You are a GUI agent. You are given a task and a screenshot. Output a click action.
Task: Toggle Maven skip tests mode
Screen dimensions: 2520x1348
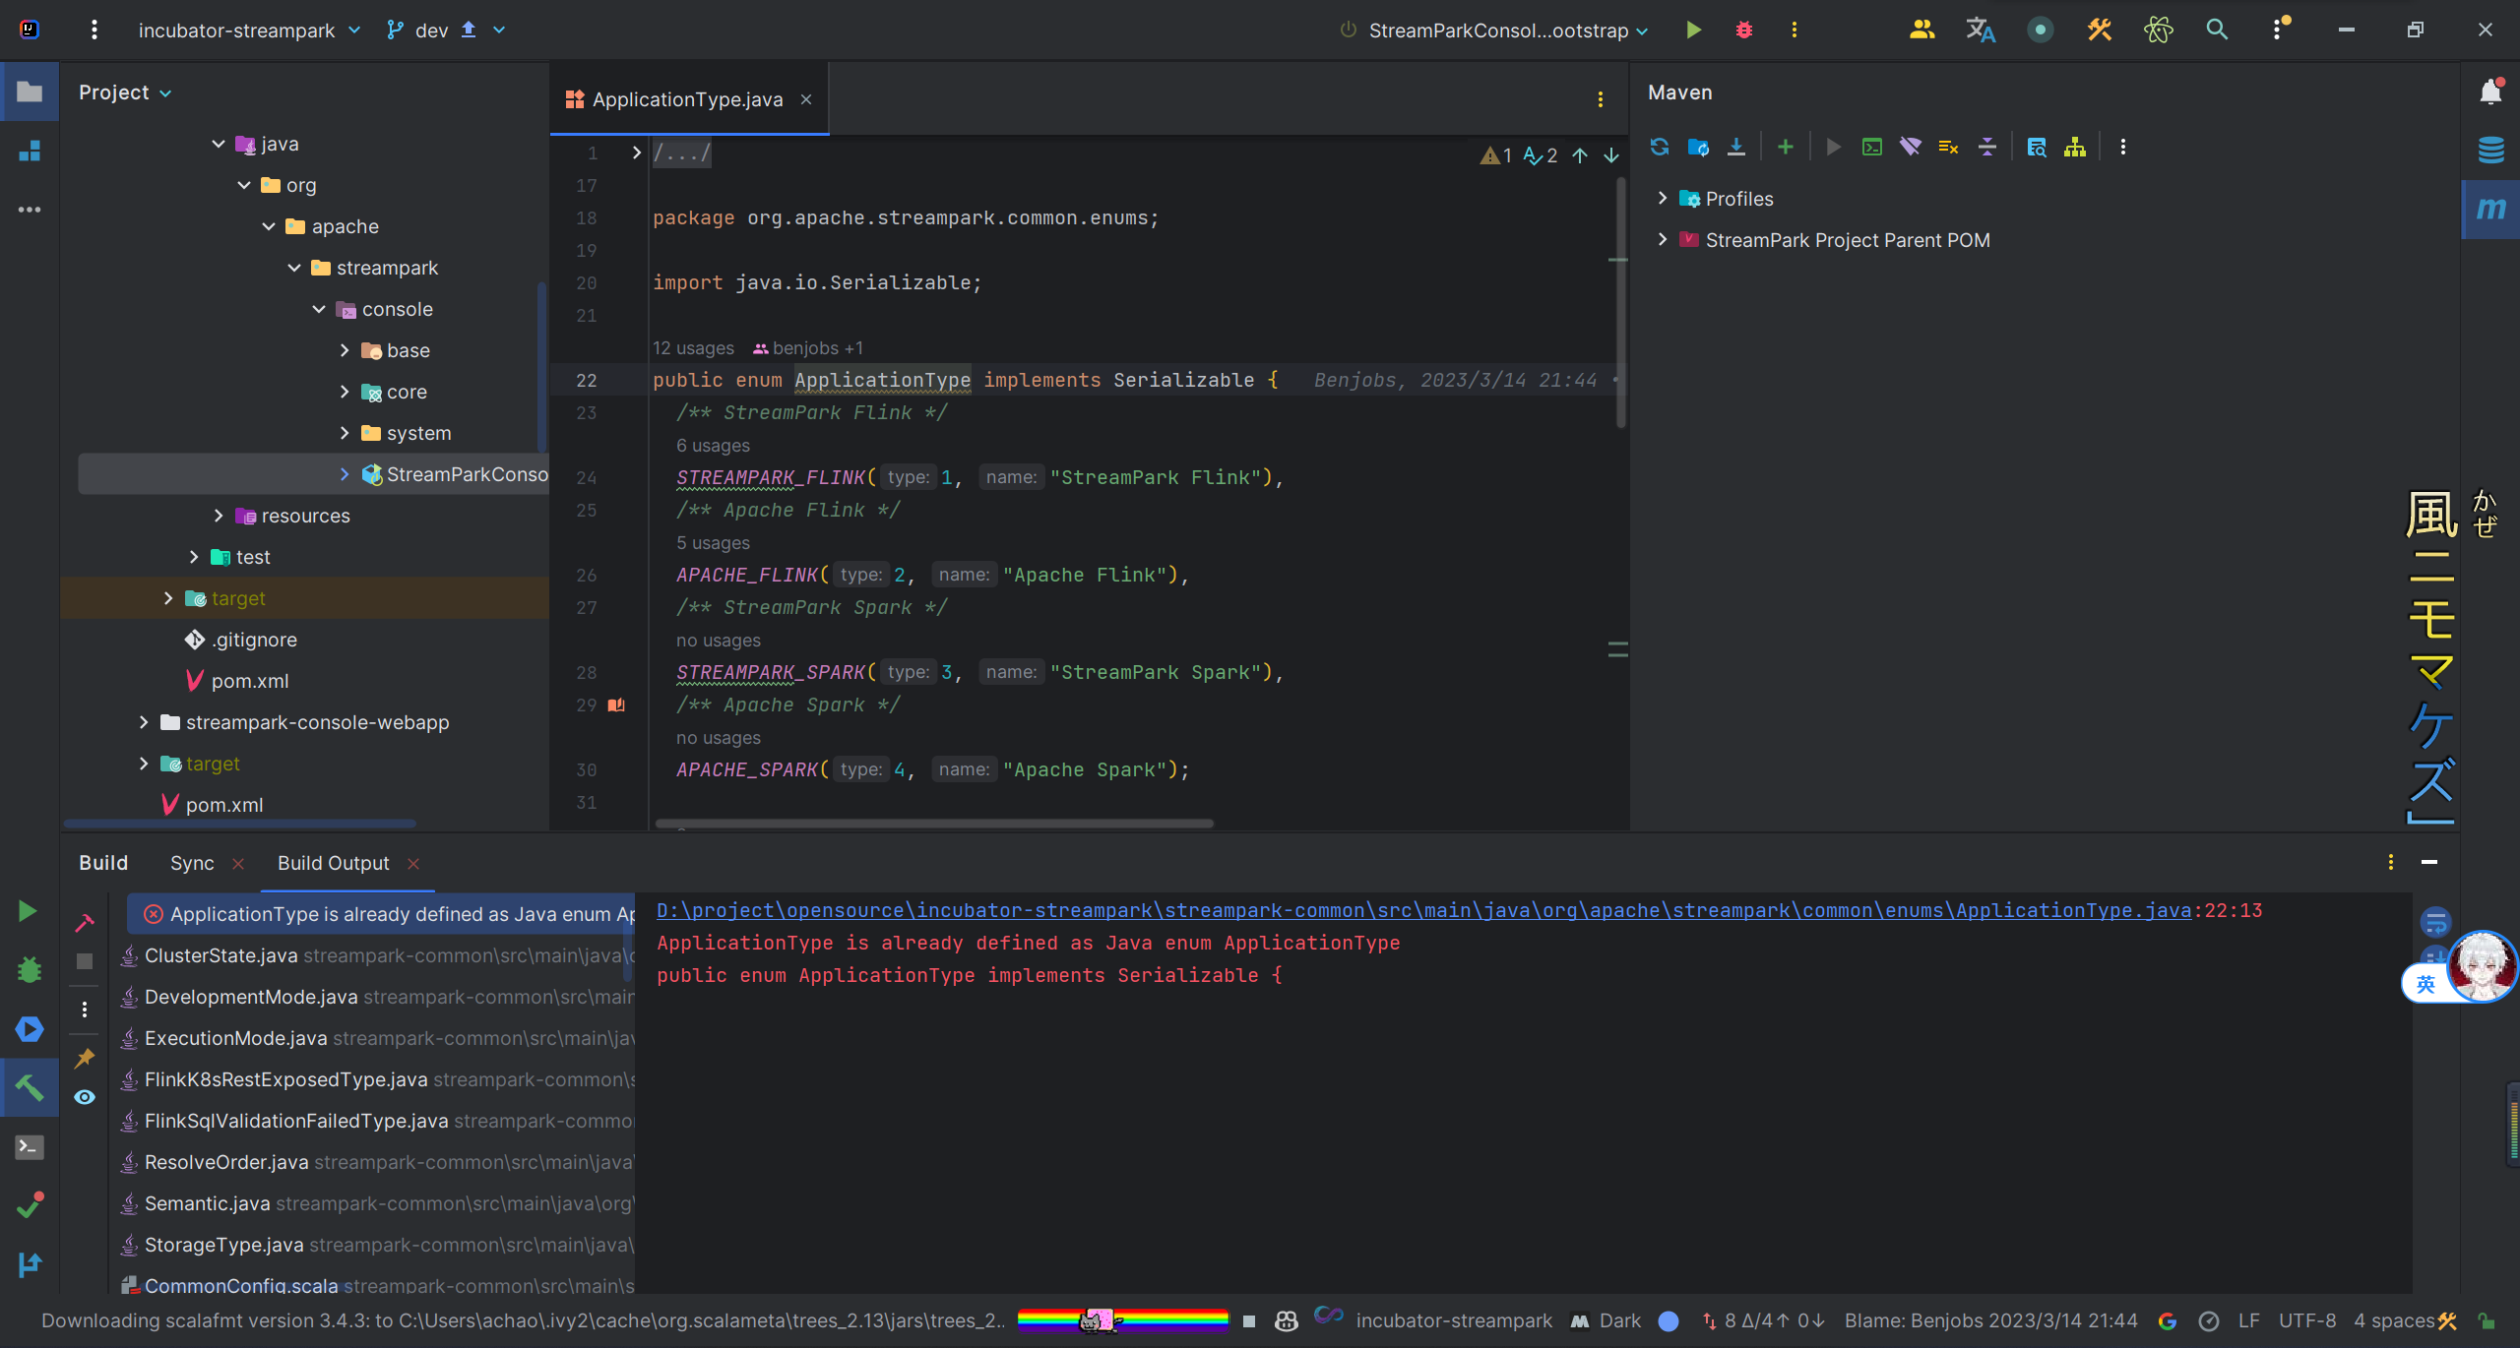(1948, 147)
